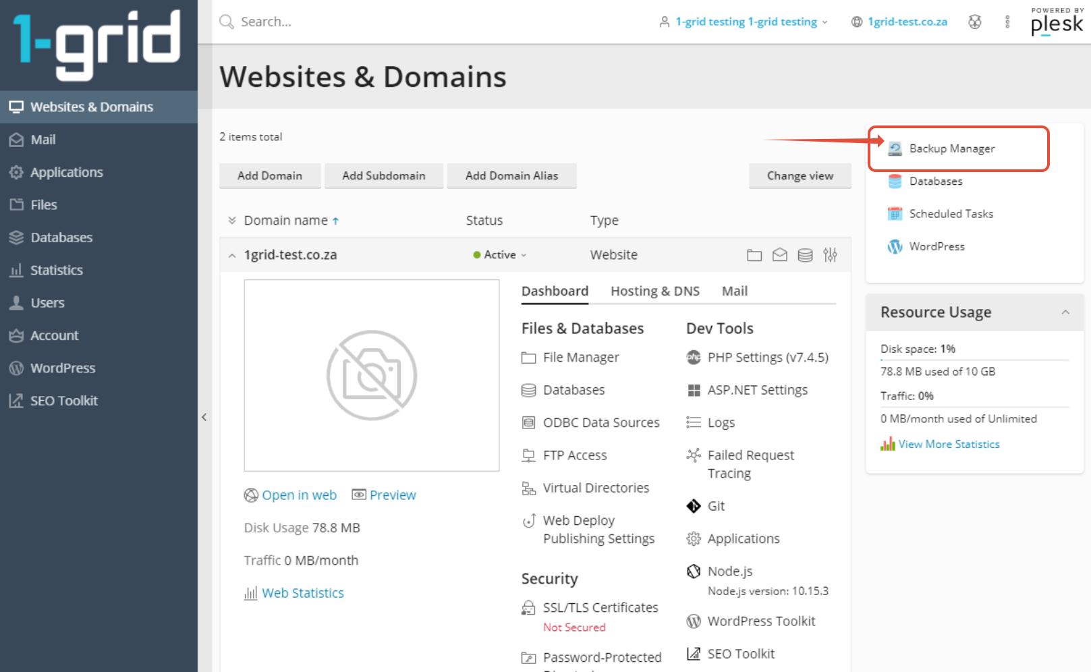Open the three-dot more menu in top bar

(1007, 22)
